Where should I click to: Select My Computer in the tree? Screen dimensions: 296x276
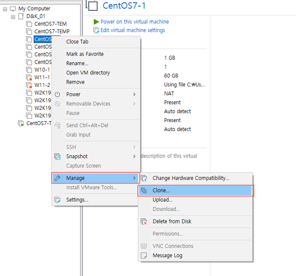35,9
